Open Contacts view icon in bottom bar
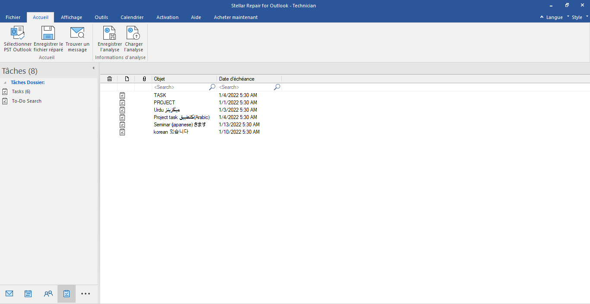Viewport: 590px width, 304px height. tap(48, 294)
